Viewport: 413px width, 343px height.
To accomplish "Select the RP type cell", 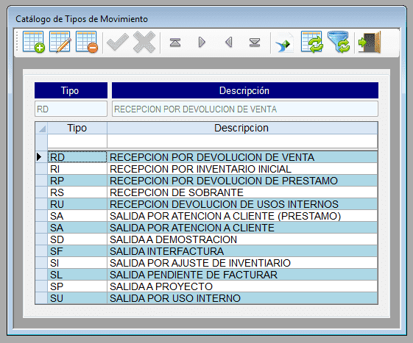I will click(x=77, y=181).
